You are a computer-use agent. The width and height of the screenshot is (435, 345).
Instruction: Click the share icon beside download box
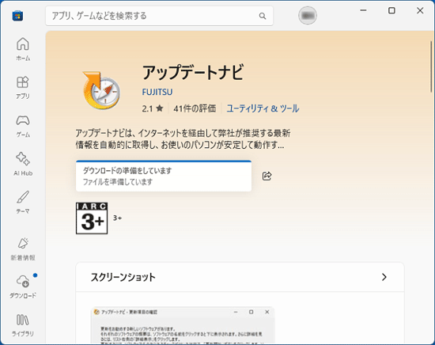pyautogui.click(x=267, y=176)
